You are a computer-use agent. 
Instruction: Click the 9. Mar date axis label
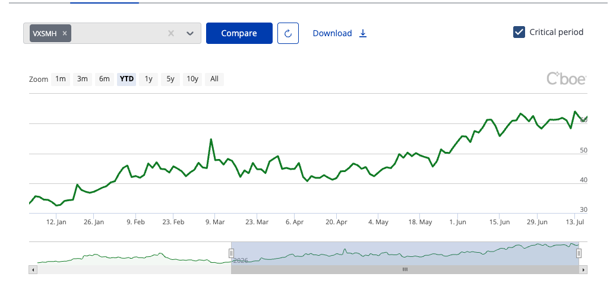point(215,222)
